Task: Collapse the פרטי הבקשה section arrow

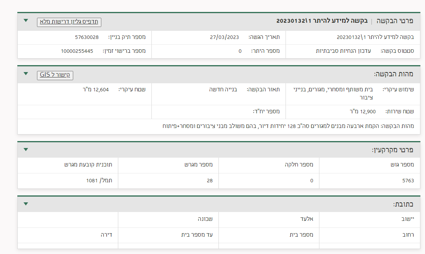Action: (x=26, y=20)
